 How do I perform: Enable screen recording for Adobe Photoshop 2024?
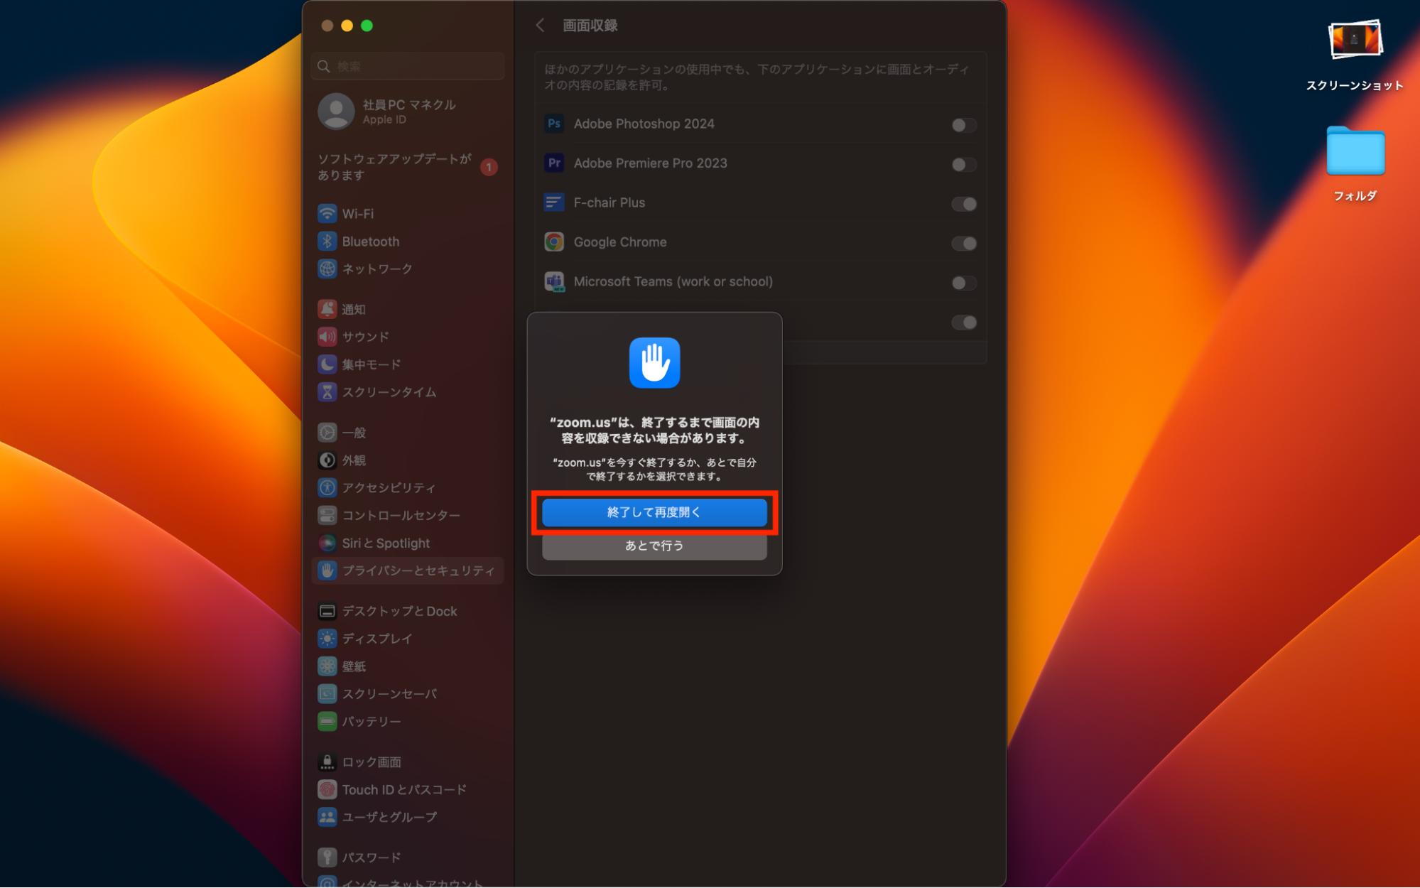click(963, 125)
